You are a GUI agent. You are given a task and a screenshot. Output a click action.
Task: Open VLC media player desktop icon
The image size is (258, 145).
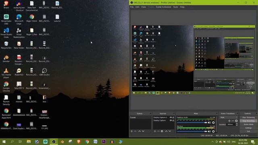(x=6, y=73)
